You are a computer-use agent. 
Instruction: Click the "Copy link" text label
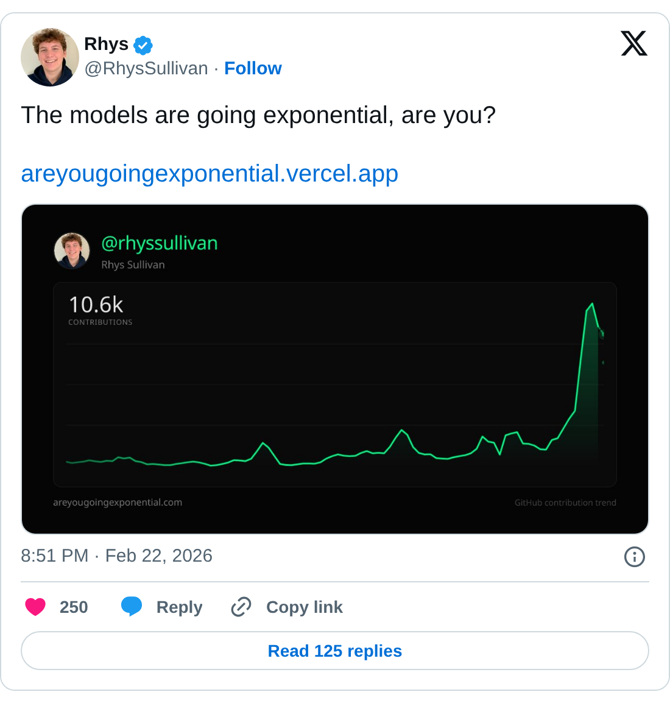[304, 607]
